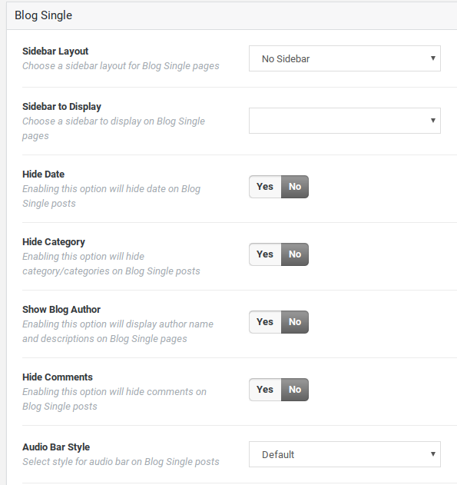Set Hide Date to Yes
This screenshot has height=485, width=457.
[x=265, y=187]
